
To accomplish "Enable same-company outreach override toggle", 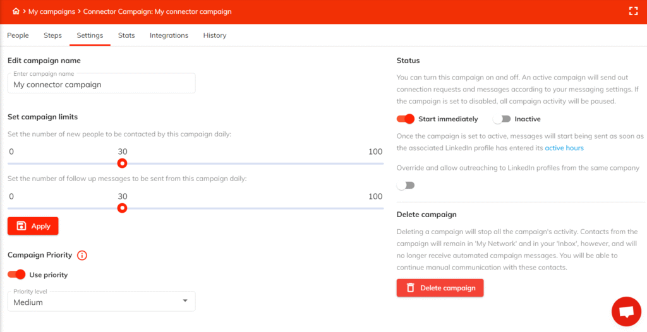I will click(405, 186).
